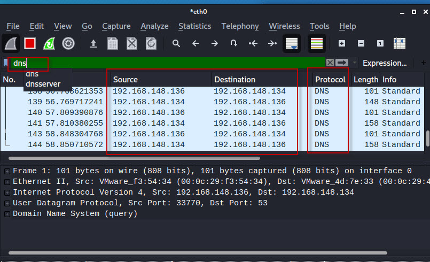
Task: Select packet 140 in the list
Action: [x=212, y=112]
